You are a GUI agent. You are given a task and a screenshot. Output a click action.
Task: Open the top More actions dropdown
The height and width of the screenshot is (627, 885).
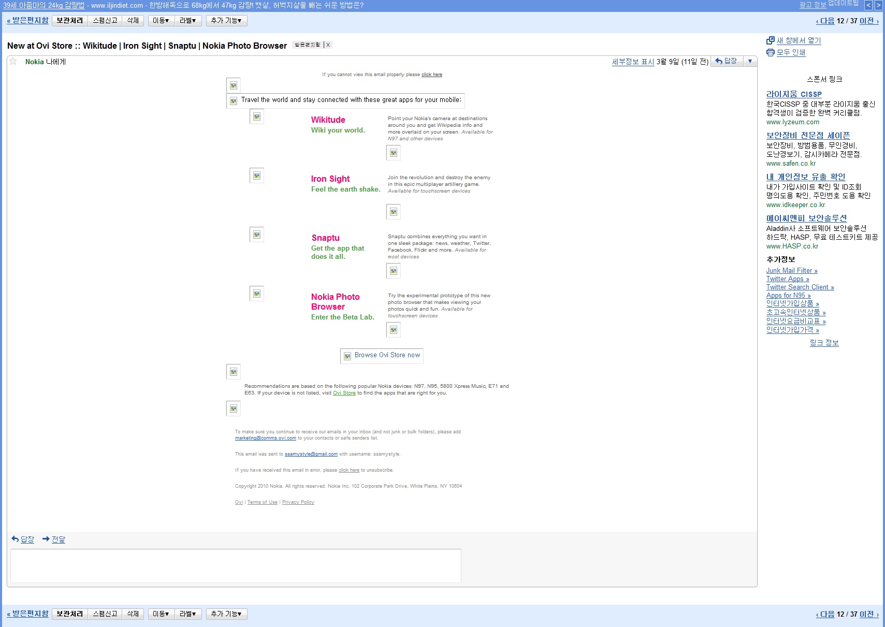[226, 21]
